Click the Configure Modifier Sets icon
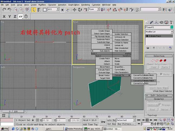 (x=170, y=48)
